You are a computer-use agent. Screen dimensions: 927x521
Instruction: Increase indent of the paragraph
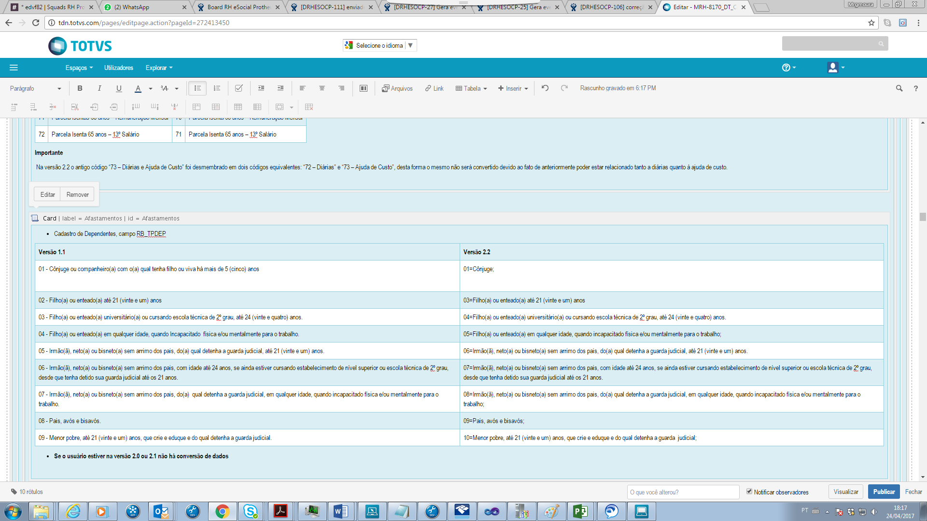pos(281,88)
